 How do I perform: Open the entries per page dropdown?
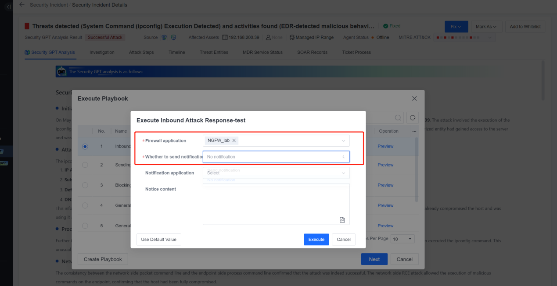(402, 239)
